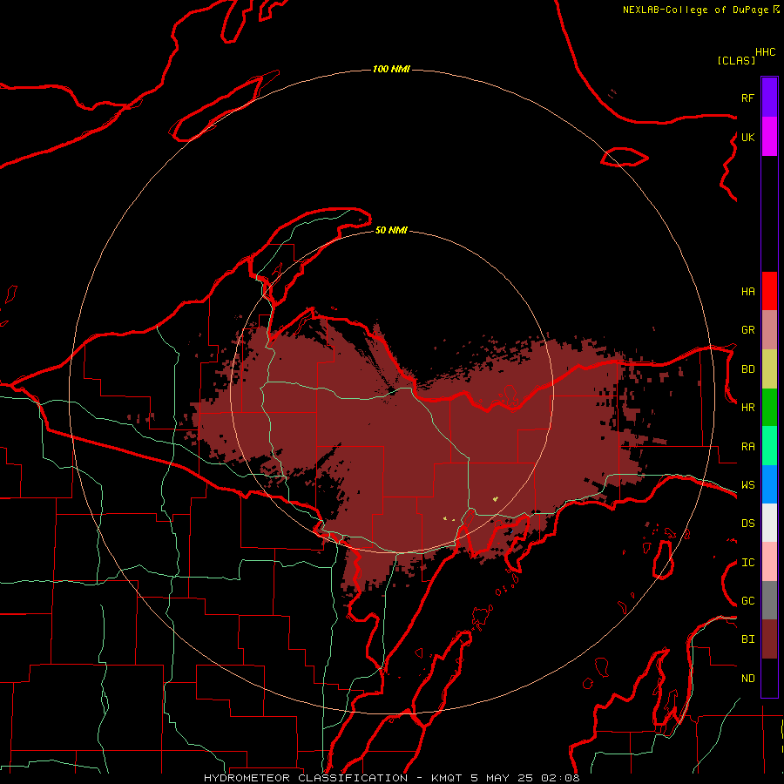Viewport: 784px width, 784px height.
Task: Click the RA bright green legend swatch
Action: 769,446
